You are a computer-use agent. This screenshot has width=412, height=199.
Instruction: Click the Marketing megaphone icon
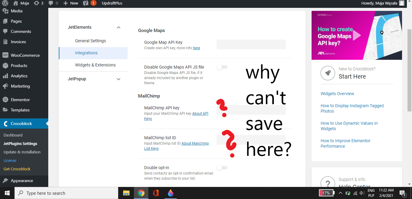pos(5,86)
